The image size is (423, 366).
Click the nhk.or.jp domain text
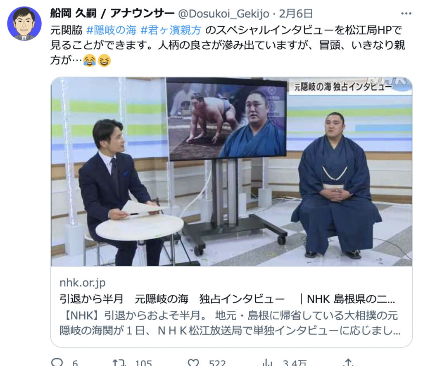coord(83,283)
